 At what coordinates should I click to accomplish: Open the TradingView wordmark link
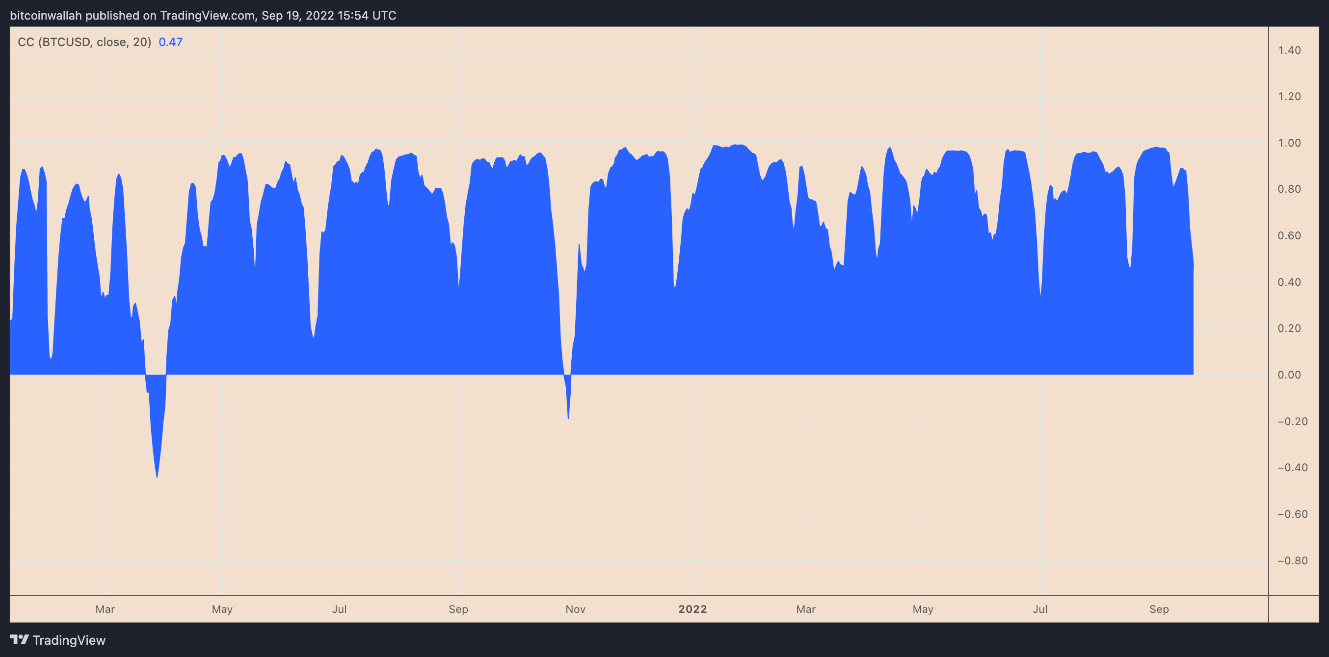tap(69, 640)
